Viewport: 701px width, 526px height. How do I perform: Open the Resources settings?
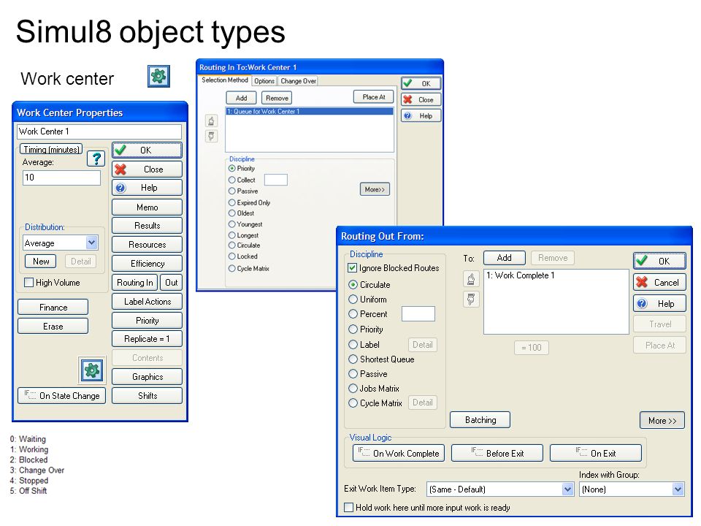point(147,245)
